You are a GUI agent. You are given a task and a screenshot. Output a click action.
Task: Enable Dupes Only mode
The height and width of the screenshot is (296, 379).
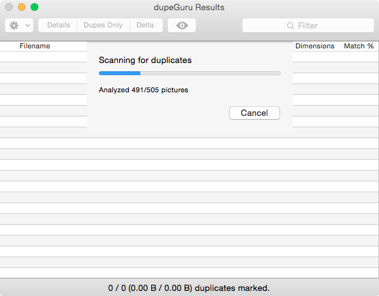coord(103,25)
